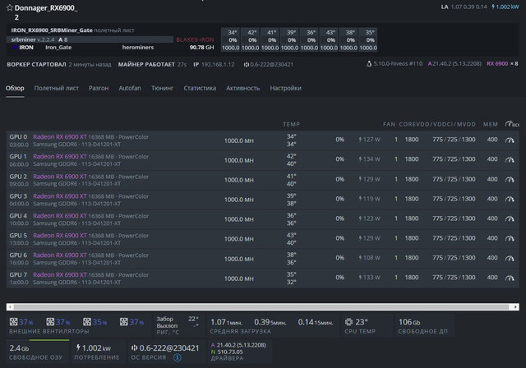The width and height of the screenshot is (526, 368).
Task: Open the Статистика tab
Action: coord(200,88)
